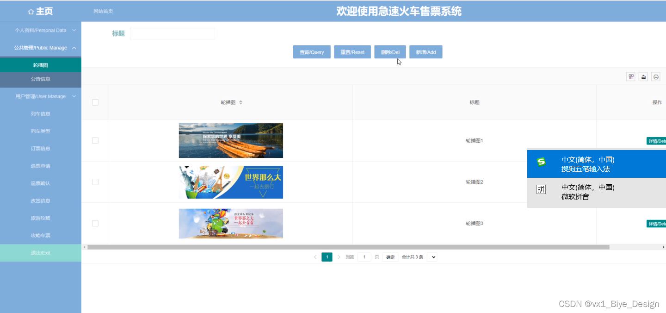The height and width of the screenshot is (313, 666).
Task: Click the print icon in table toolbar
Action: pyautogui.click(x=656, y=77)
